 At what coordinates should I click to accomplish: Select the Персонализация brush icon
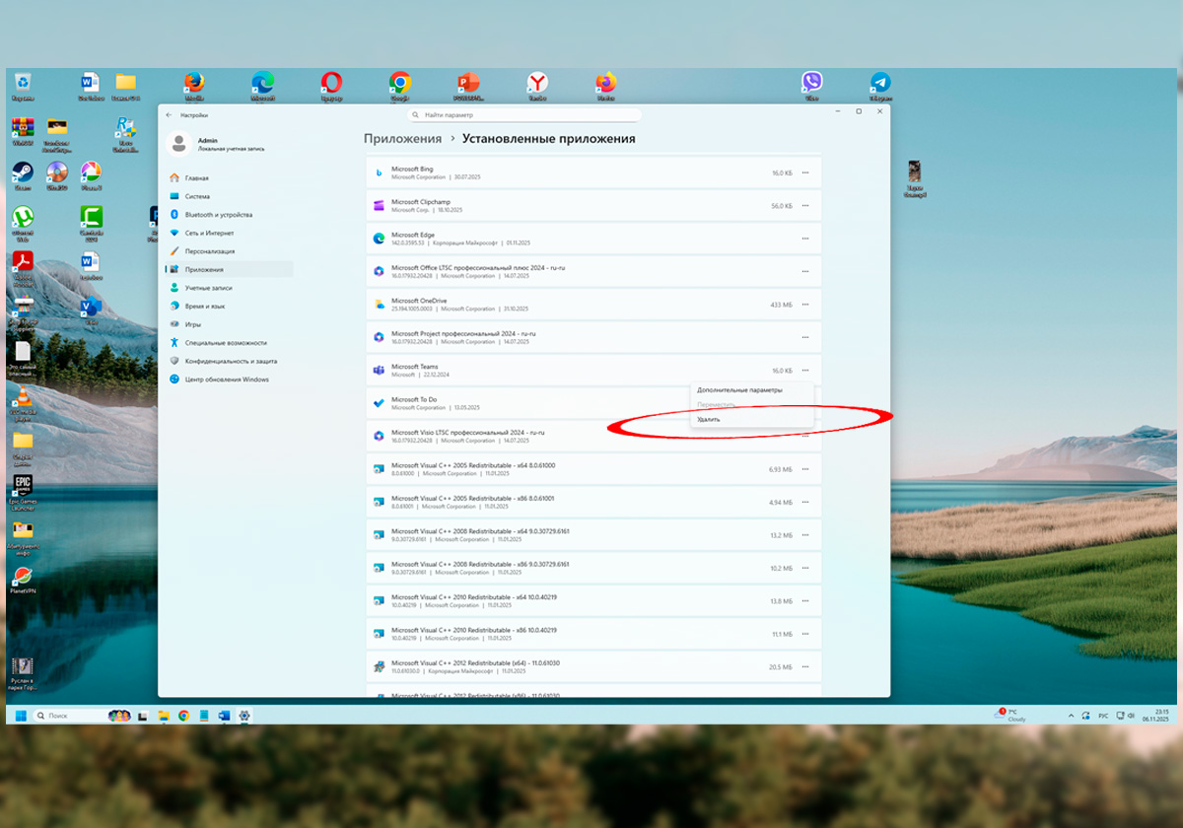[x=174, y=251]
